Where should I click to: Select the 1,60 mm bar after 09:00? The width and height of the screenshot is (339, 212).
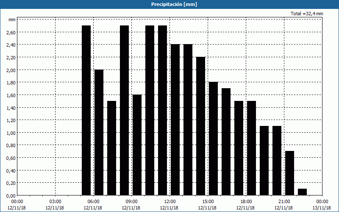[137, 145]
